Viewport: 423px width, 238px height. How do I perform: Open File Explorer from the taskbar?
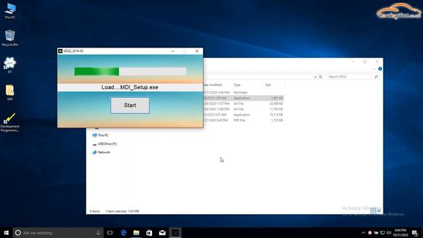click(x=136, y=233)
